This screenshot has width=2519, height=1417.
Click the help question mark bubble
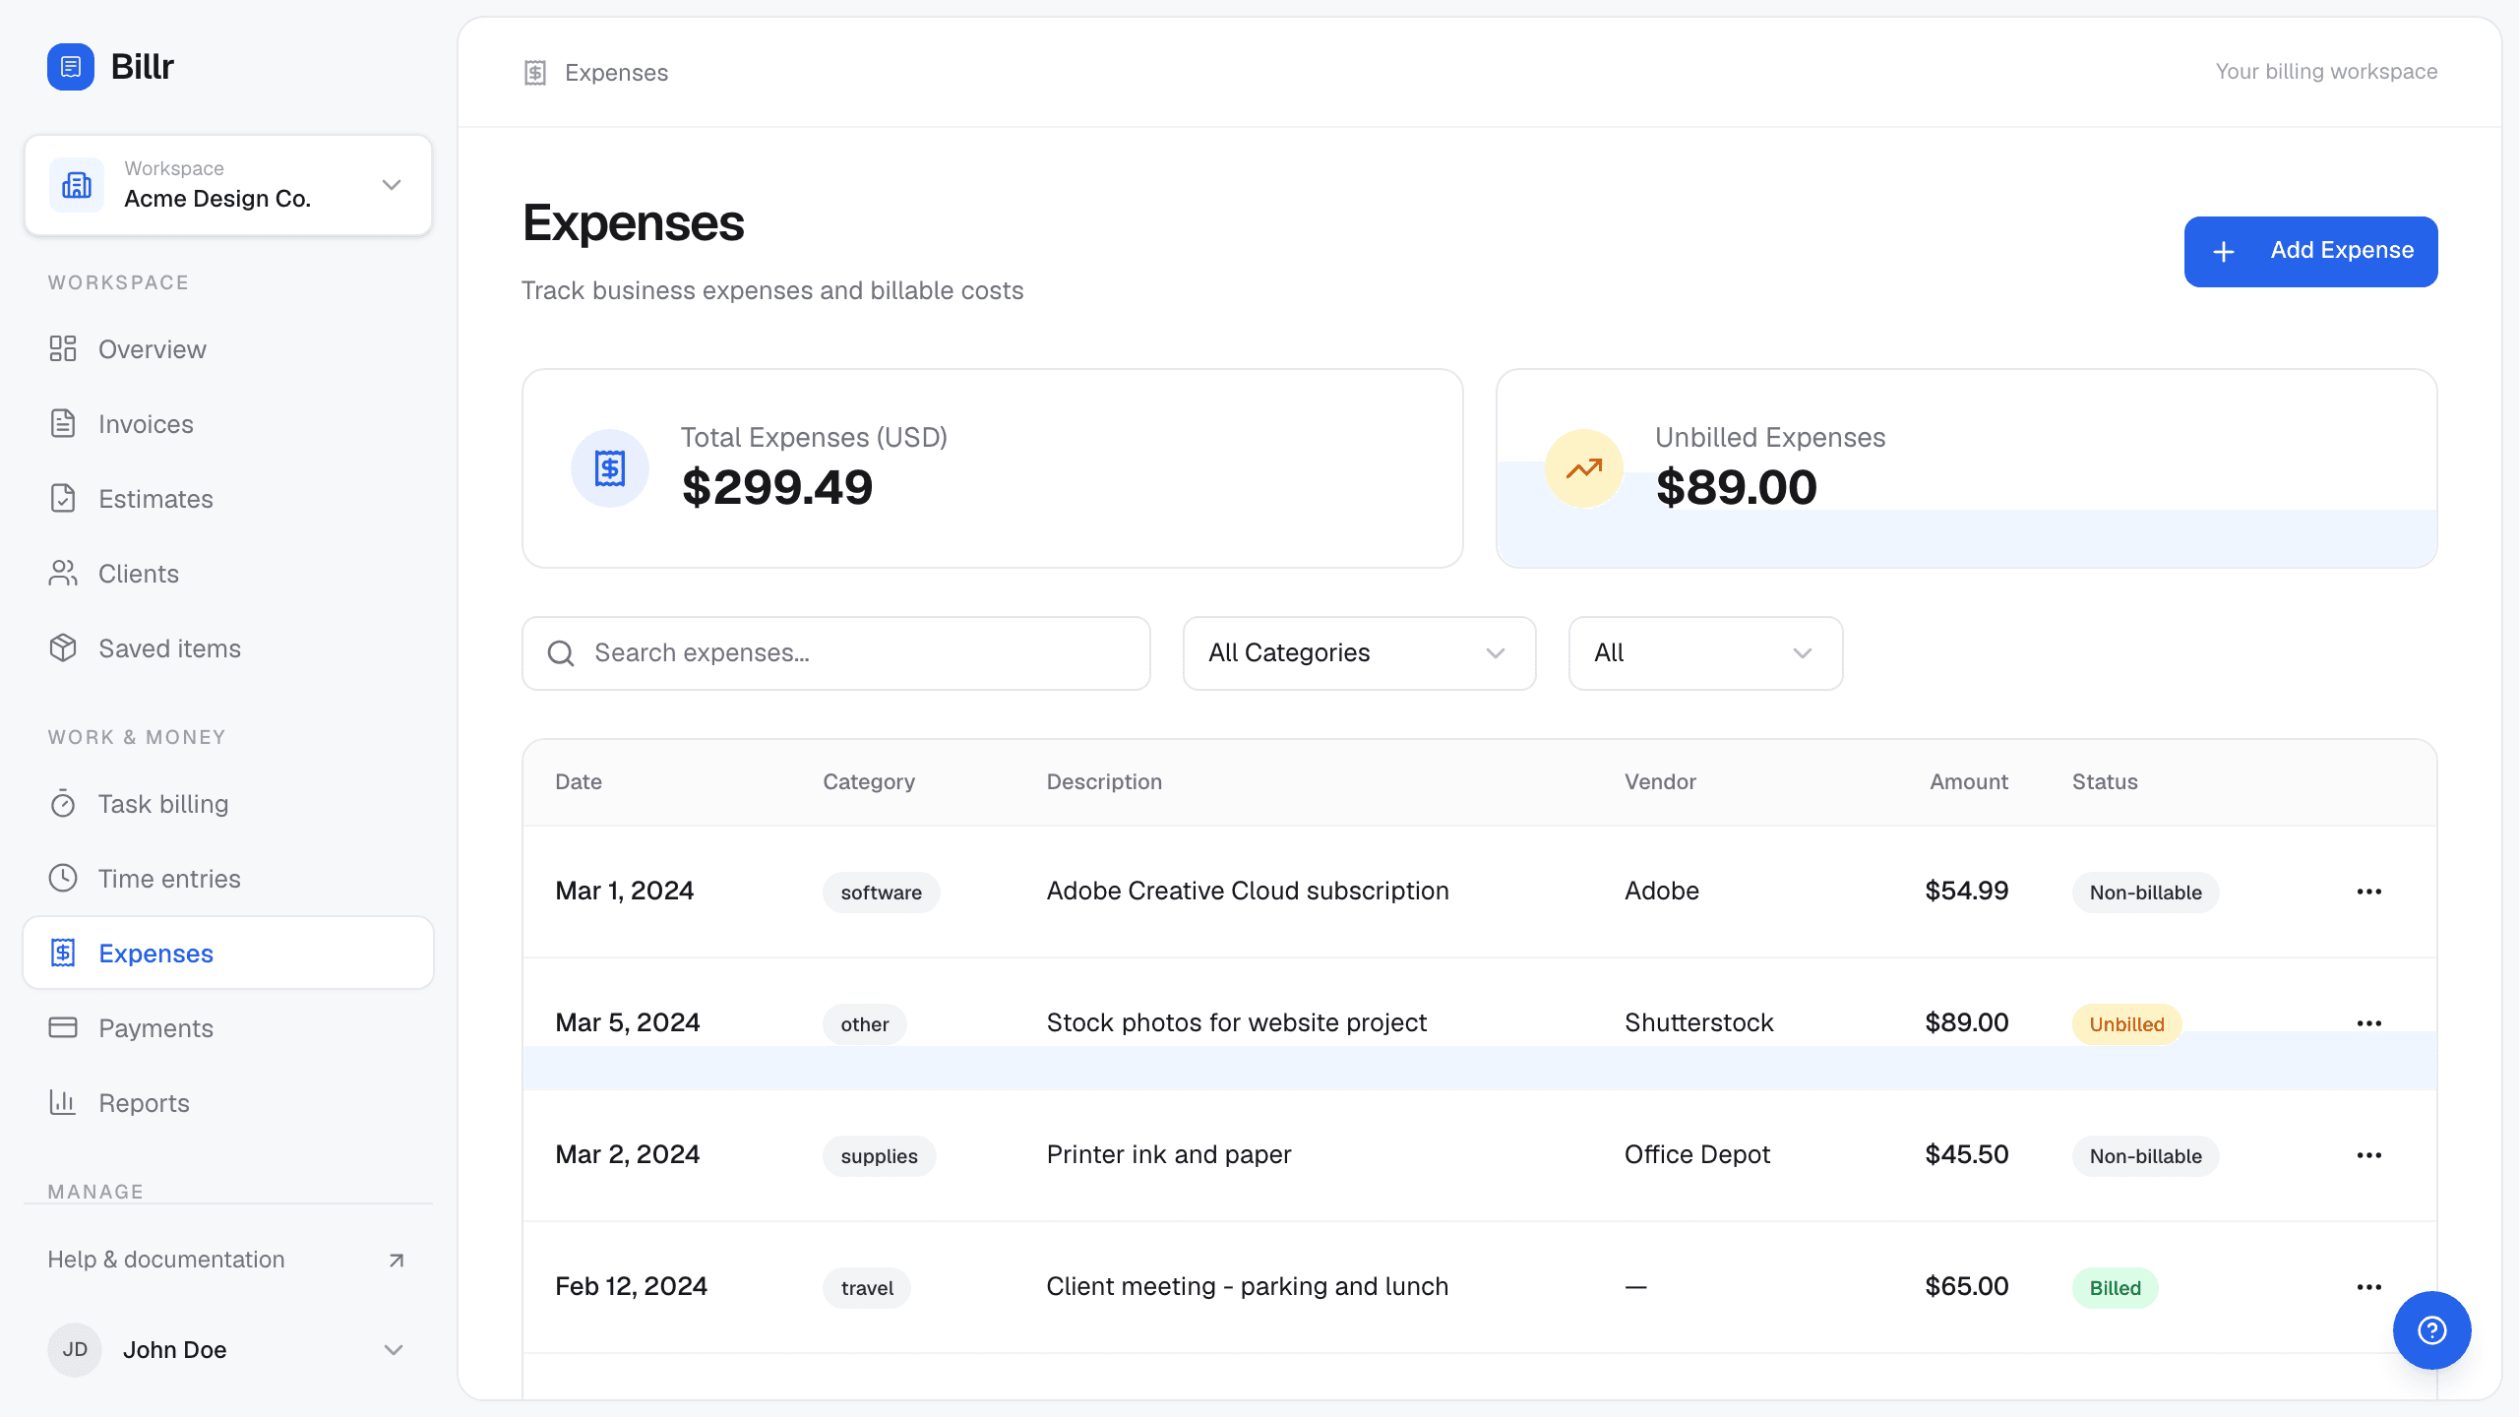click(x=2432, y=1330)
